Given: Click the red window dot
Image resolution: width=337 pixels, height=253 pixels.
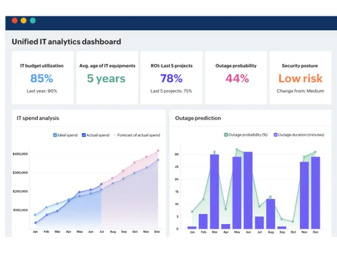Looking at the screenshot, I should [x=15, y=21].
